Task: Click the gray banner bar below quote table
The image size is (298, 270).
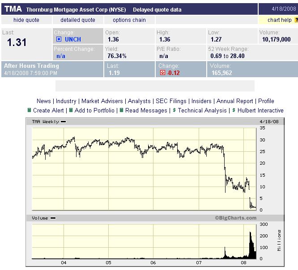Action: click(x=155, y=86)
